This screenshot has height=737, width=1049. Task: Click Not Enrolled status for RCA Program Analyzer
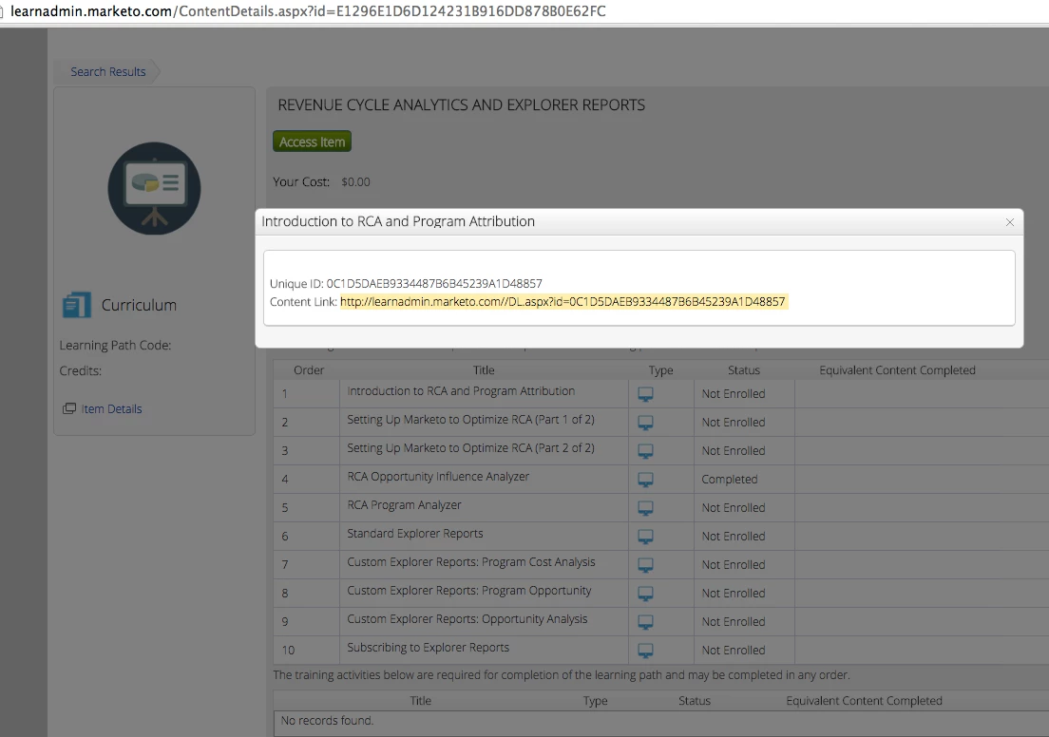click(x=734, y=508)
